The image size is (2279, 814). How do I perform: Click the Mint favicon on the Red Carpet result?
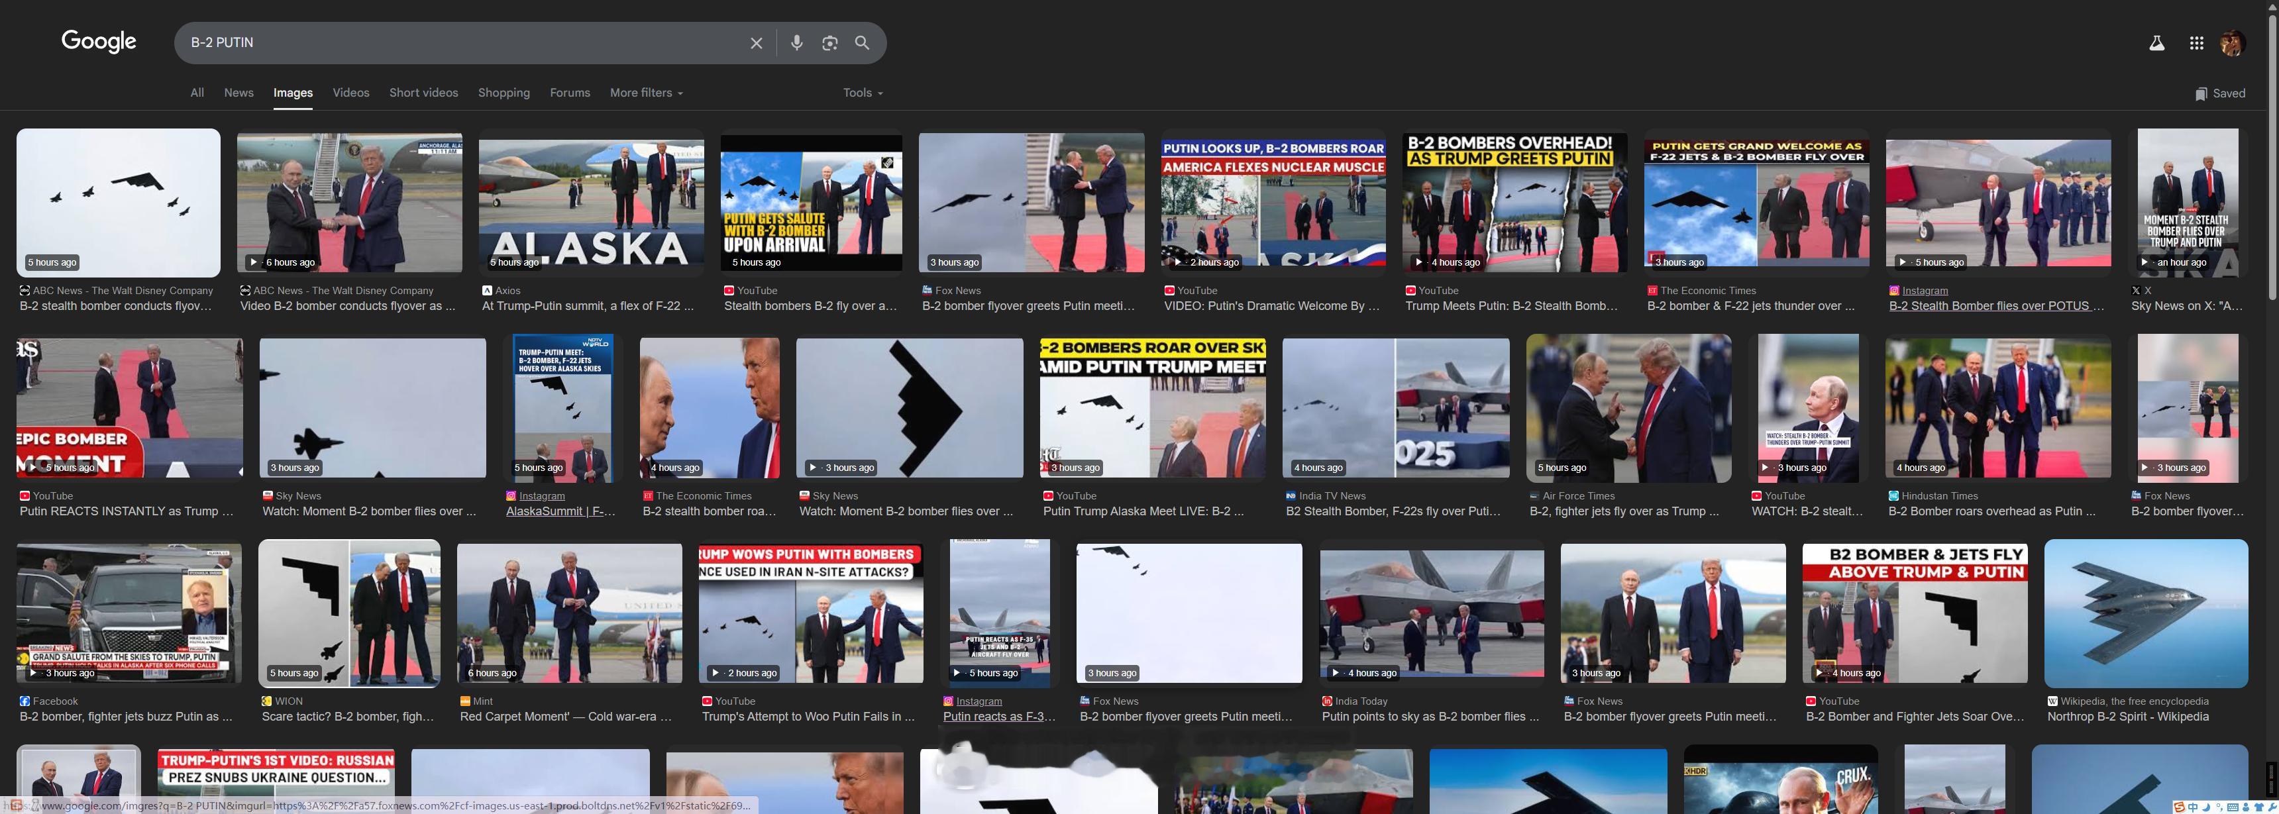465,701
